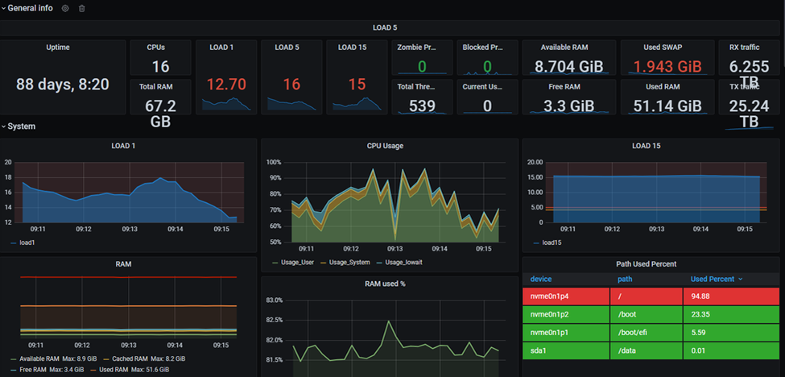Click the red 16 LOAD 5 stat value

pyautogui.click(x=291, y=85)
